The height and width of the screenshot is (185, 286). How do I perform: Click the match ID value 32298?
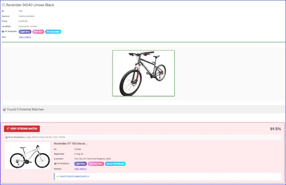77,149
